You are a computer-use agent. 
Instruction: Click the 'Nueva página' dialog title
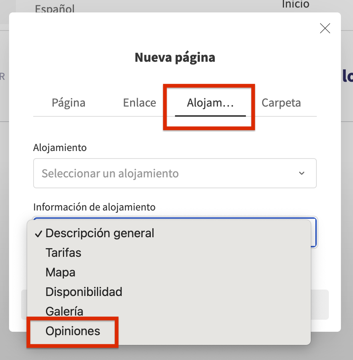(x=175, y=58)
